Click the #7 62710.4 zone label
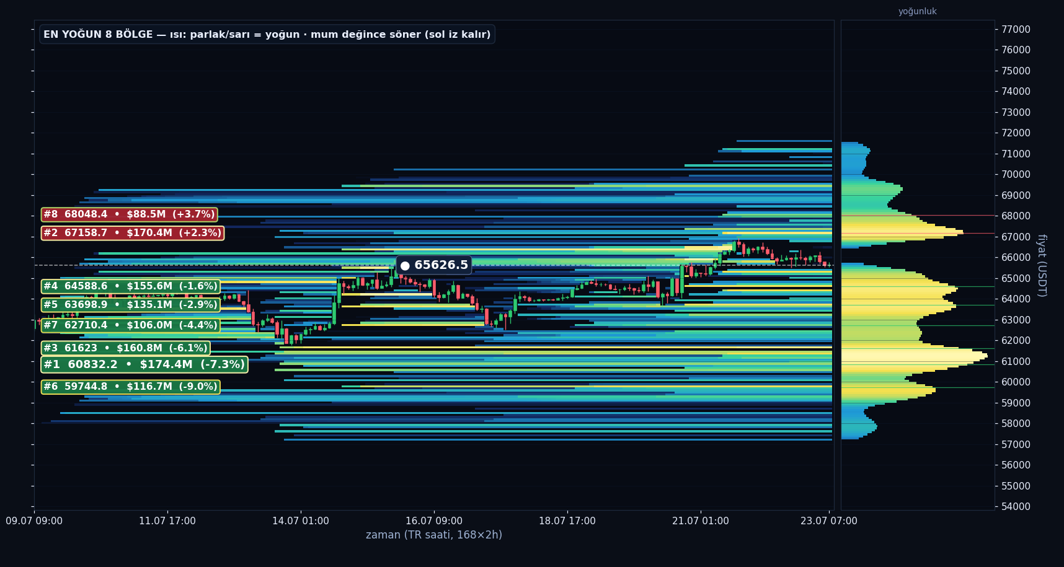1064x567 pixels. pos(130,325)
